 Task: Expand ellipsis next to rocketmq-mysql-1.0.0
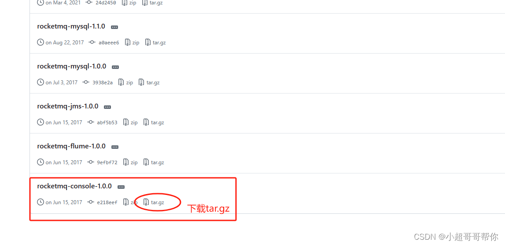(115, 67)
